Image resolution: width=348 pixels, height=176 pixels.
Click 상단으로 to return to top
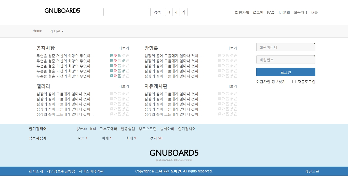pyautogui.click(x=312, y=171)
